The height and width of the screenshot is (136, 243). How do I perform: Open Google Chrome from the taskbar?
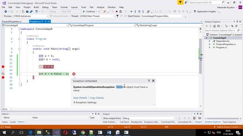83,133
